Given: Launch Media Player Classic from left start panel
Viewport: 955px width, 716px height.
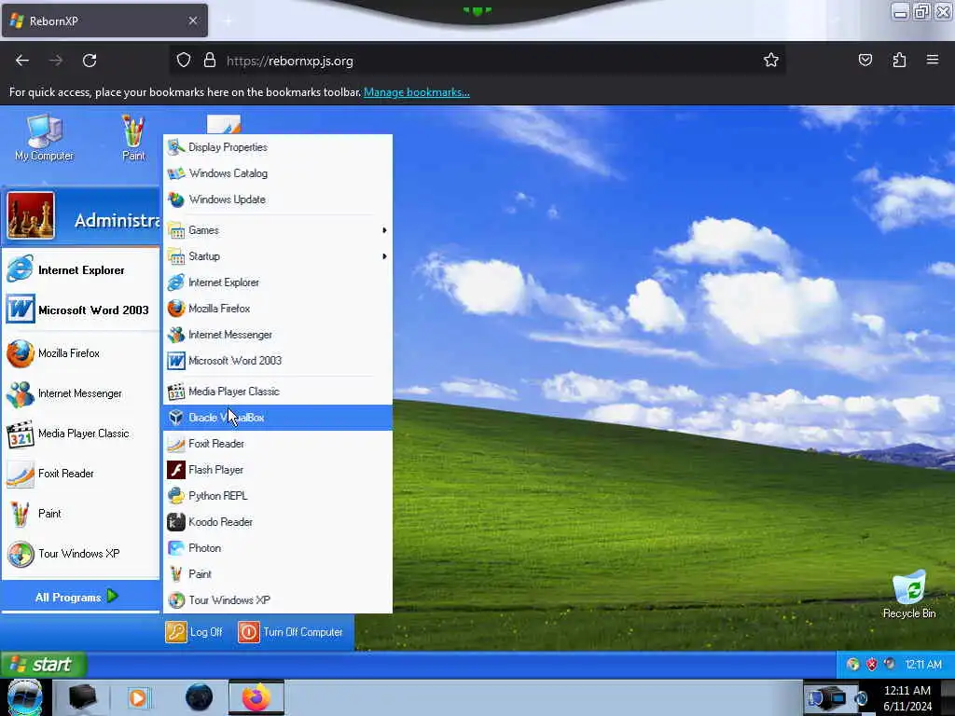Looking at the screenshot, I should point(80,434).
